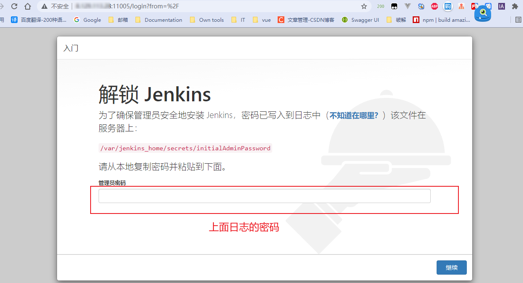The height and width of the screenshot is (283, 523).
Task: Open the vue bookmark folder
Action: [262, 20]
